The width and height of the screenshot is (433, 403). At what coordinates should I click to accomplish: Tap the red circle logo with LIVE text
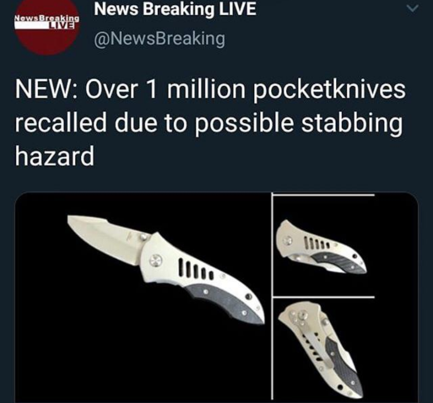pos(47,26)
